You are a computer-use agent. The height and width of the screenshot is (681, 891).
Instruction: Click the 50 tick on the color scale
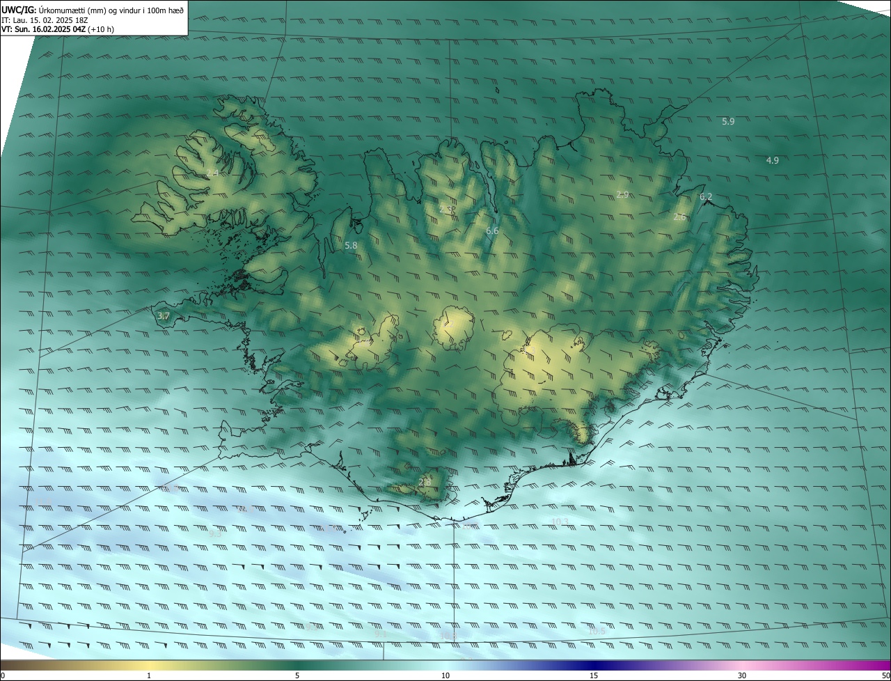[885, 675]
